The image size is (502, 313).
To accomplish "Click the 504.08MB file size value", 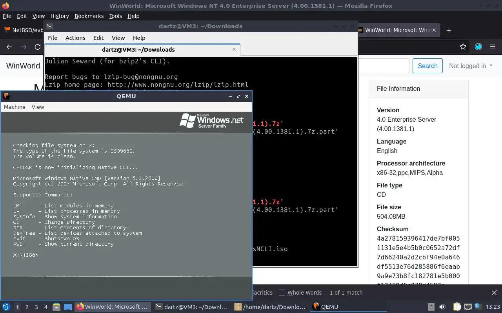I will pyautogui.click(x=391, y=216).
